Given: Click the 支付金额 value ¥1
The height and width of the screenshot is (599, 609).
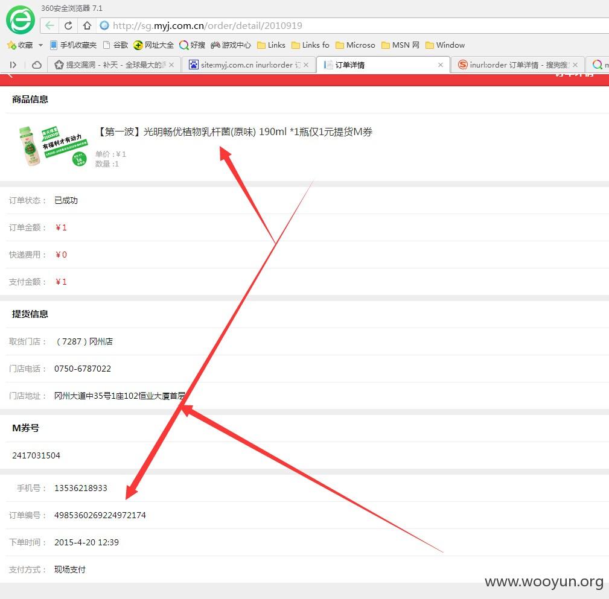Looking at the screenshot, I should click(x=61, y=282).
